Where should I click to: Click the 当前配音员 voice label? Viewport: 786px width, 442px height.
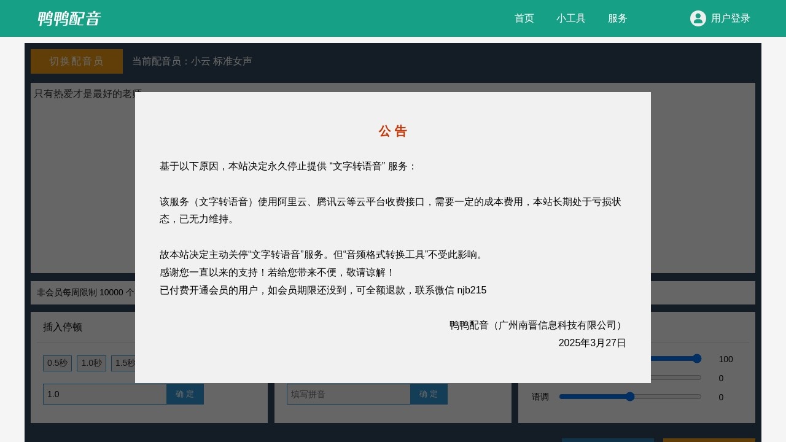point(192,61)
